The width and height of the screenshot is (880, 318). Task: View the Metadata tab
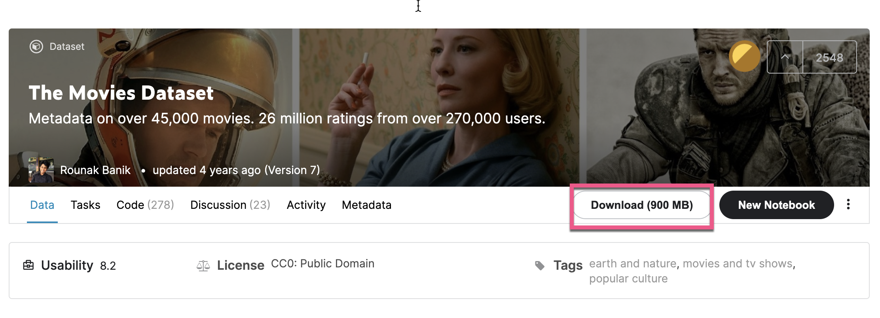coord(366,205)
